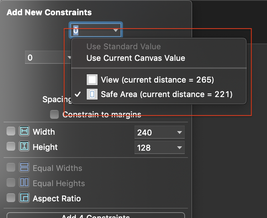Click the Equal Widths icon
This screenshot has width=267, height=218.
point(24,168)
